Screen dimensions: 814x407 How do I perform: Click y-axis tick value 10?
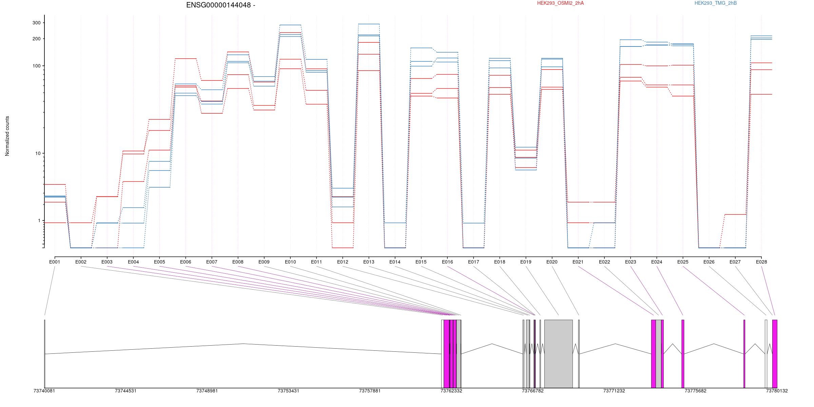(38, 153)
